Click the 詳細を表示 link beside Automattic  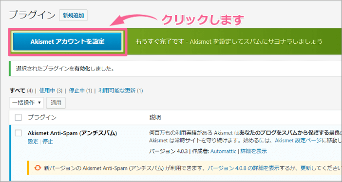pos(254,151)
